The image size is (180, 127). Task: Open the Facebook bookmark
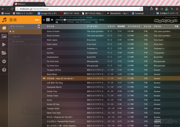point(138,13)
